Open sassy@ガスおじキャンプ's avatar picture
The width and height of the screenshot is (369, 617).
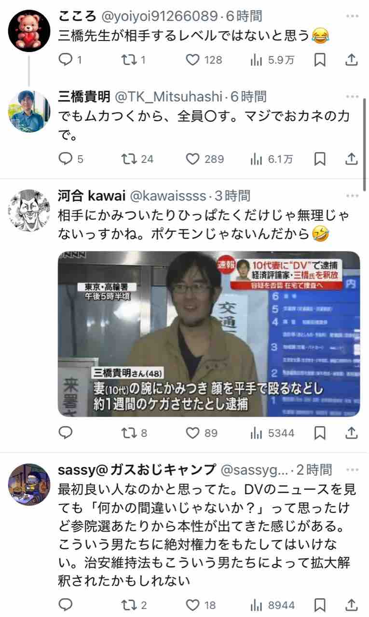coord(29,484)
